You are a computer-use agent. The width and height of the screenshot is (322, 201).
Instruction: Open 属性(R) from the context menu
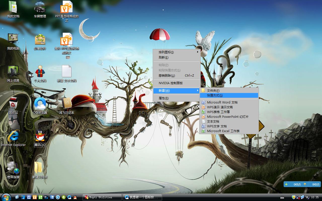[177, 98]
